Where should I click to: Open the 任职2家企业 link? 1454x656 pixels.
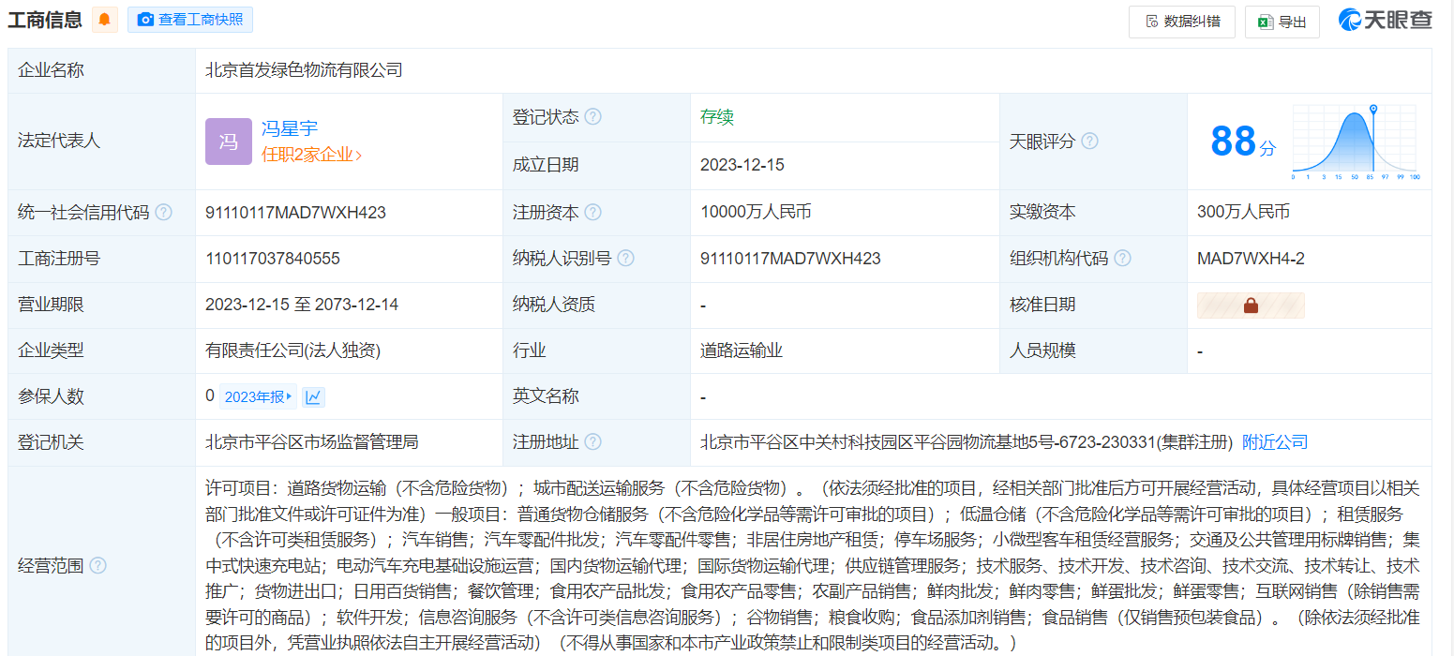coord(311,155)
